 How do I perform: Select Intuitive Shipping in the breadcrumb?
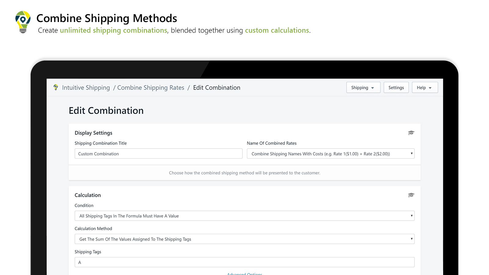tap(86, 87)
